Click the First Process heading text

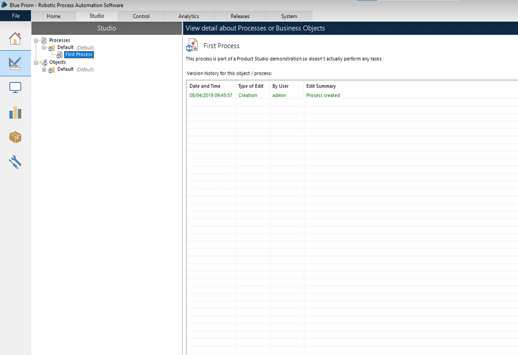(221, 46)
